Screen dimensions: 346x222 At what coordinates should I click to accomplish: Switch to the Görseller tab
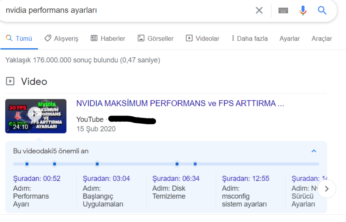pos(156,38)
